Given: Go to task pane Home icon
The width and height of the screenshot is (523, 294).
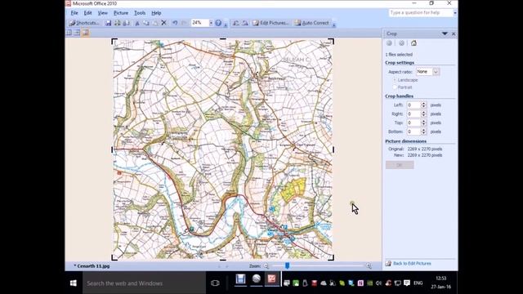Looking at the screenshot, I should [x=413, y=43].
